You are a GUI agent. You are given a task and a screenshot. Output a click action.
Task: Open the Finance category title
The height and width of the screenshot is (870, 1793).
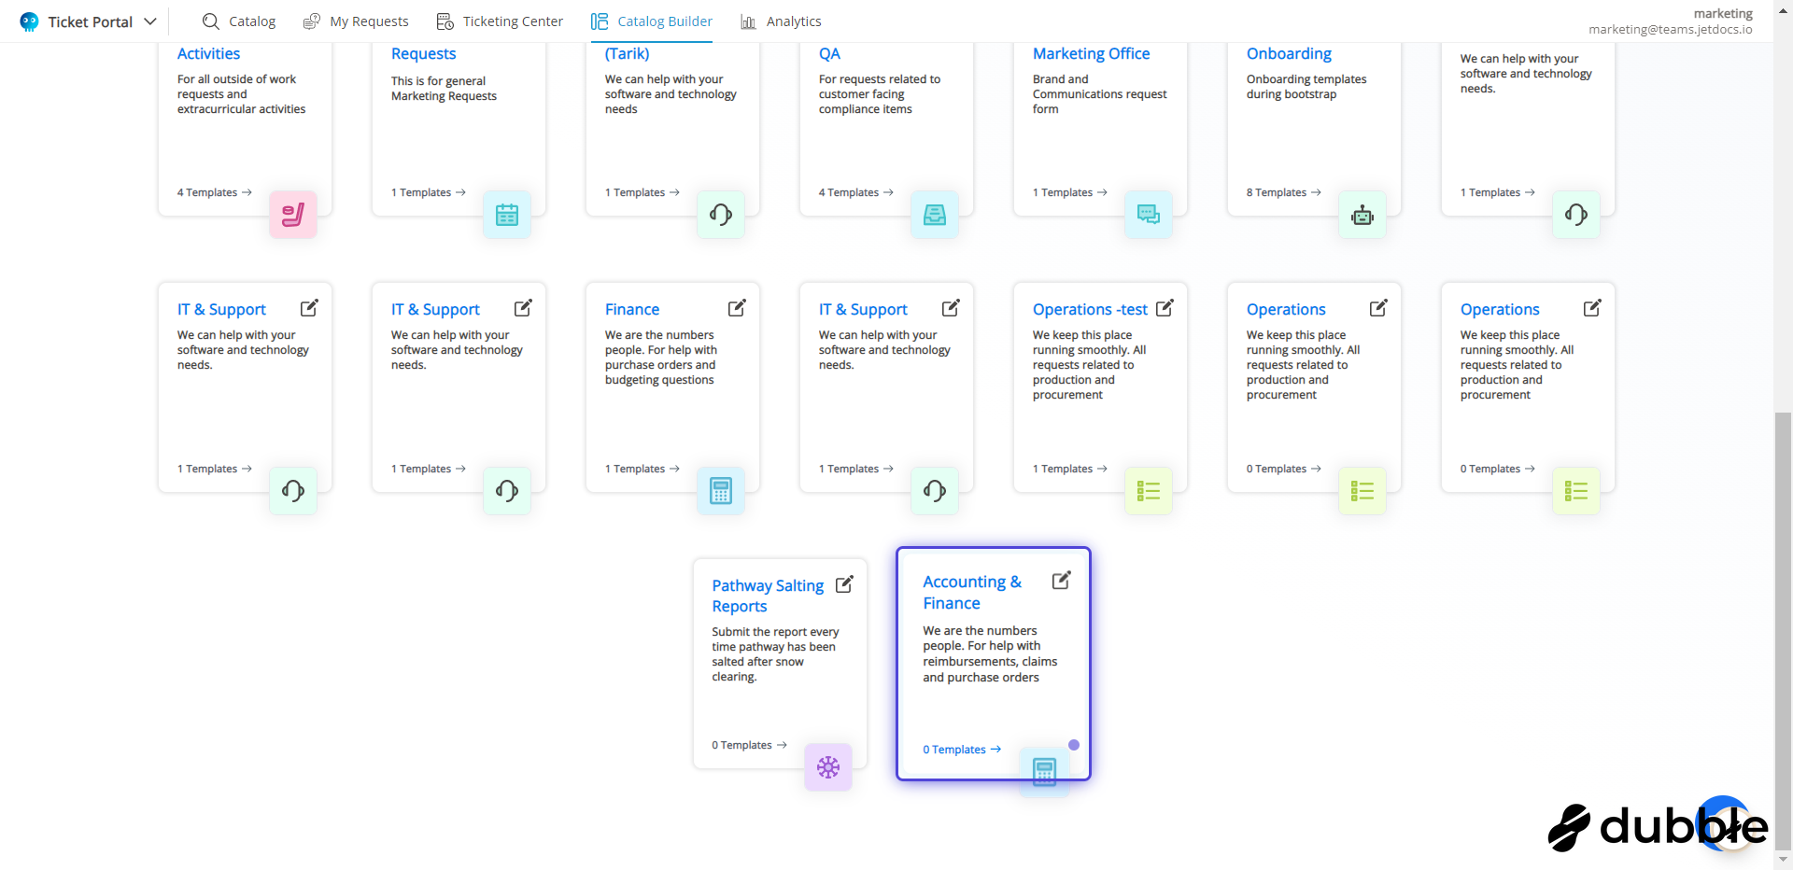pyautogui.click(x=632, y=309)
